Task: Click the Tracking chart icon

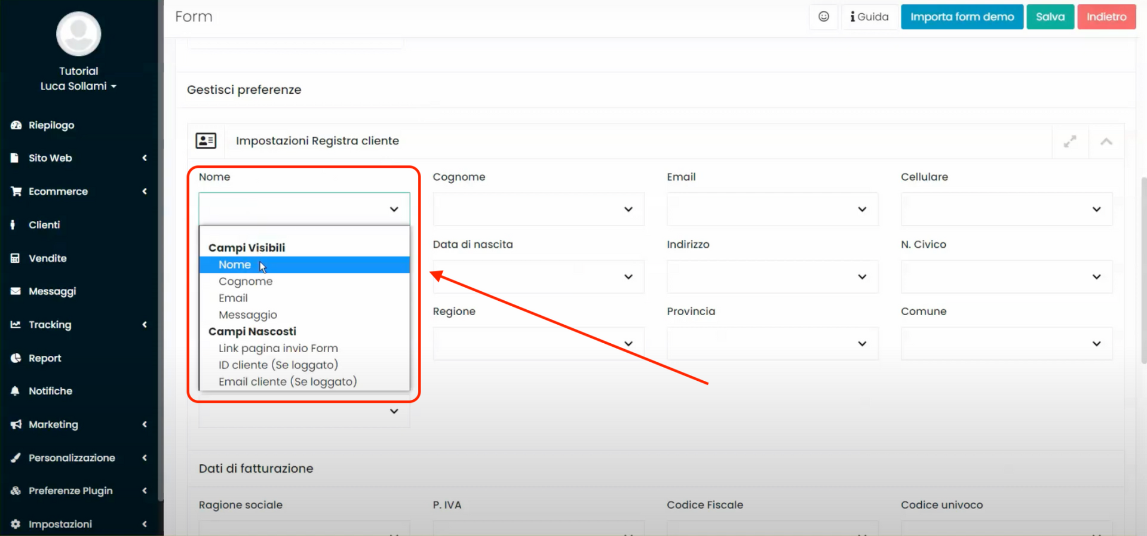Action: point(16,324)
